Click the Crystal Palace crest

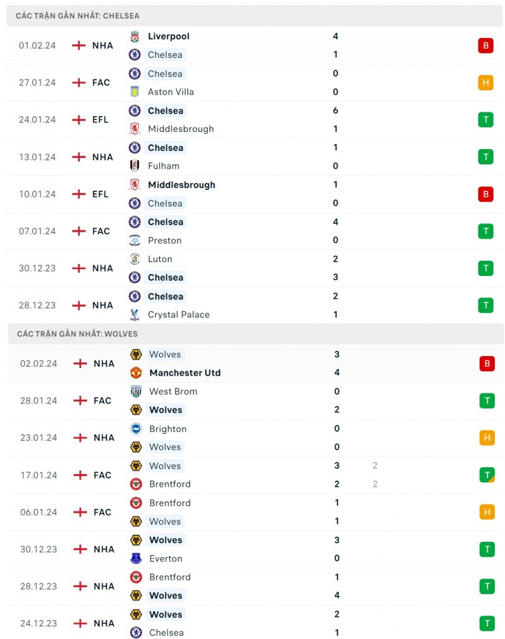coord(134,314)
